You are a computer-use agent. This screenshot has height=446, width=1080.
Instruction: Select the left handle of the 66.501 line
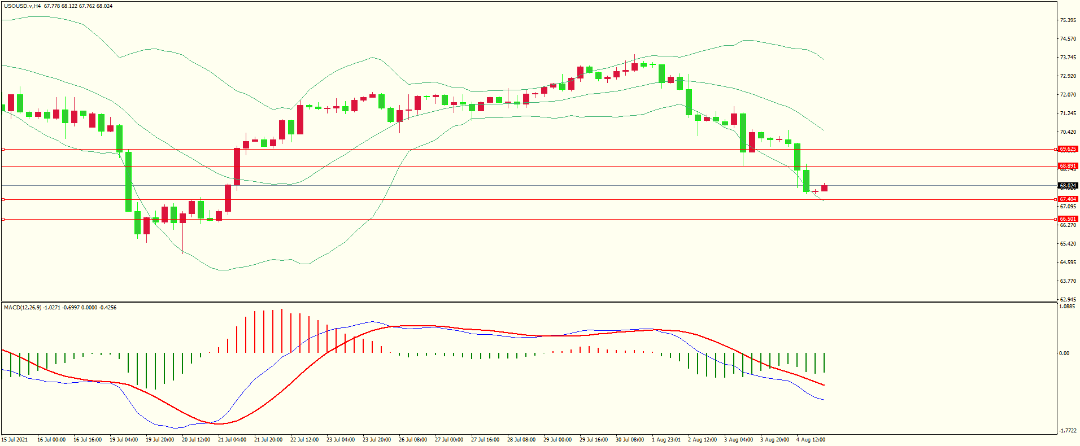[3, 219]
